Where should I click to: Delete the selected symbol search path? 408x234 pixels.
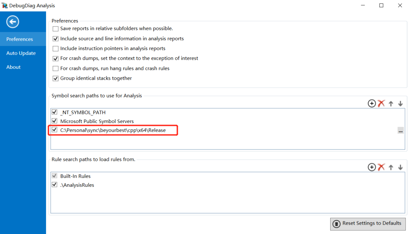point(381,103)
